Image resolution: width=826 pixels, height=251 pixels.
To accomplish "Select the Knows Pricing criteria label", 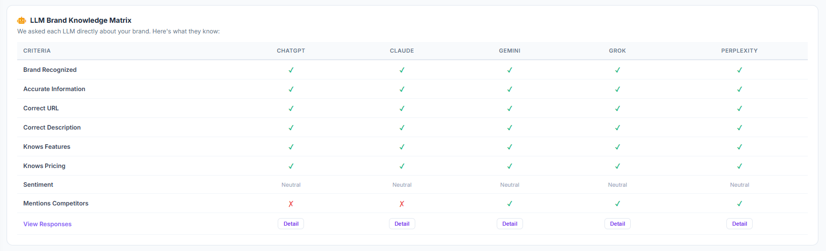I will click(x=45, y=166).
